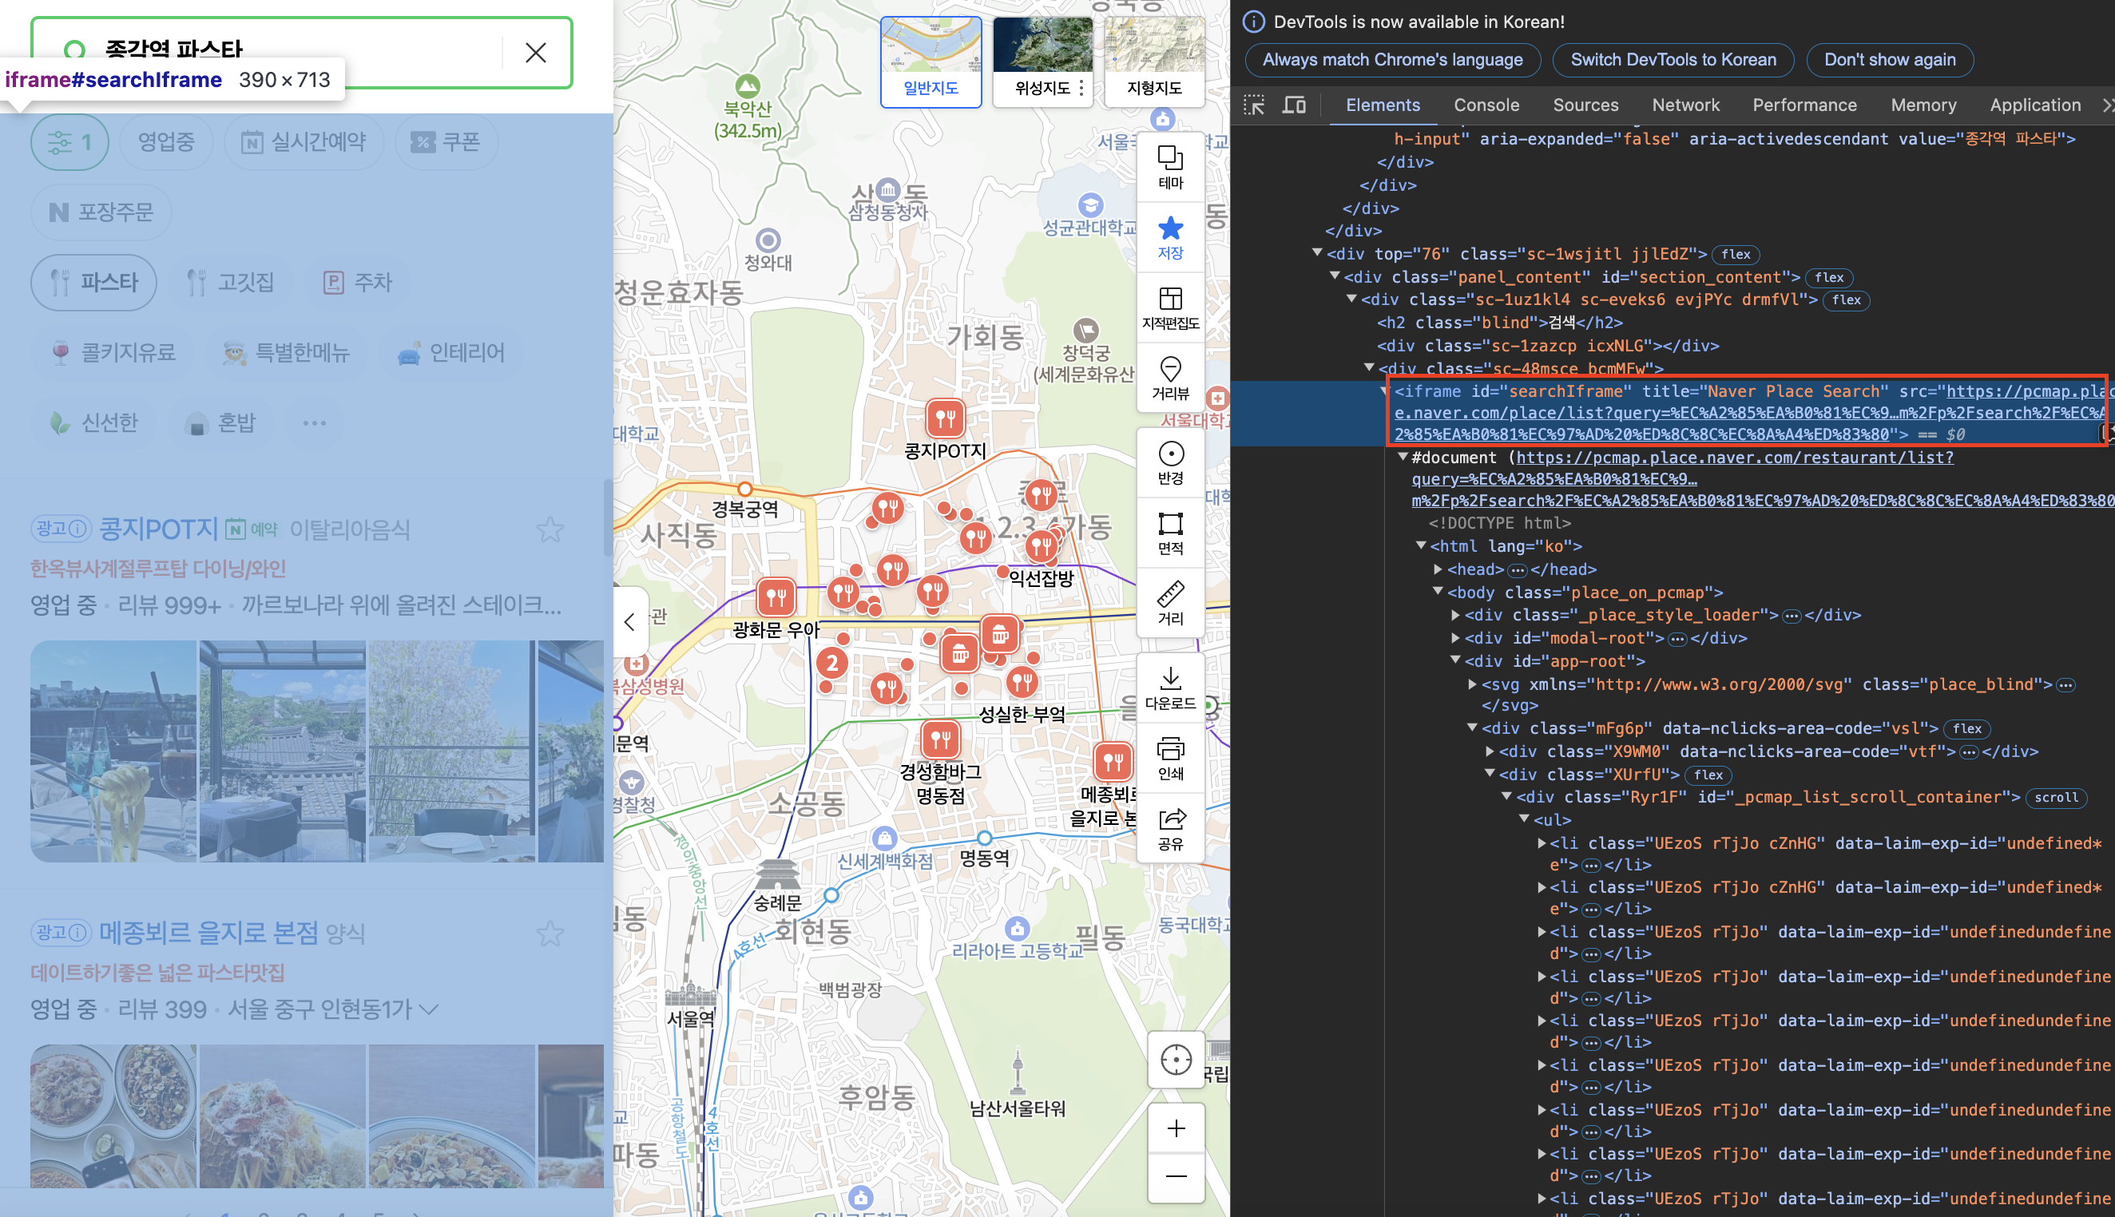Click the 저장 star icon on map toolbar
Viewport: 2115px width, 1217px height.
click(x=1170, y=236)
